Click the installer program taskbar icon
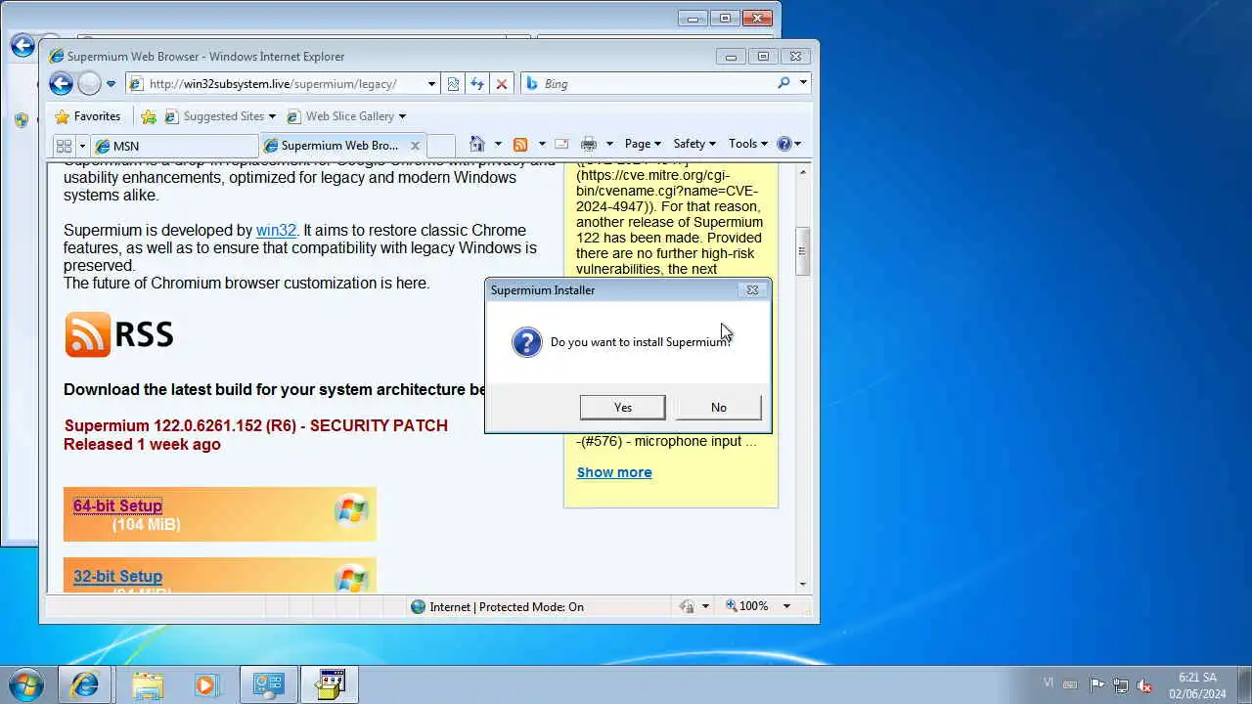 (330, 684)
